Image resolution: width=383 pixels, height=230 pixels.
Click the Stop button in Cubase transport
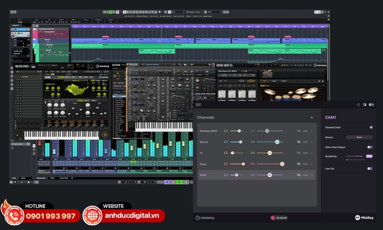coord(173,182)
